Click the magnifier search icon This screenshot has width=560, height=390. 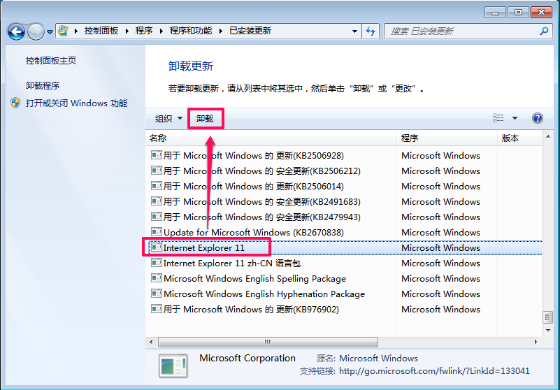[x=544, y=31]
